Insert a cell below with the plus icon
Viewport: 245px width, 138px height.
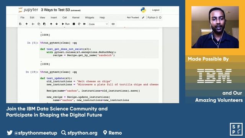click(26, 24)
